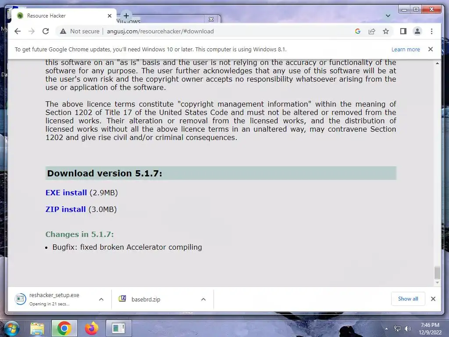Click the Download version 5.1.7 heading

[104, 173]
